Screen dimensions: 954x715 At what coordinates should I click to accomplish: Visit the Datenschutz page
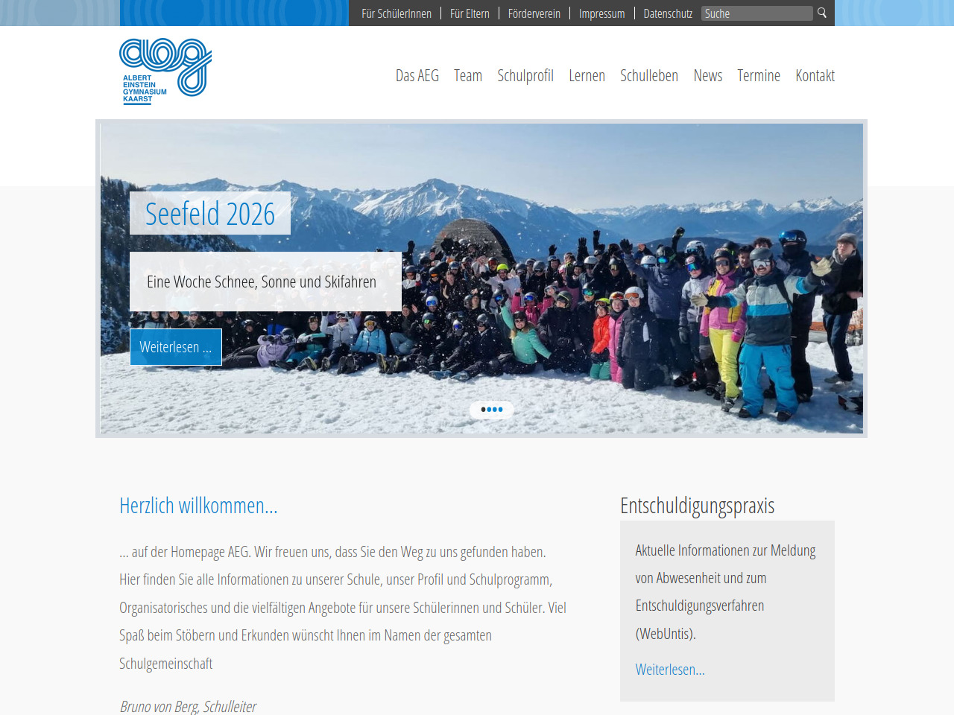pos(668,13)
